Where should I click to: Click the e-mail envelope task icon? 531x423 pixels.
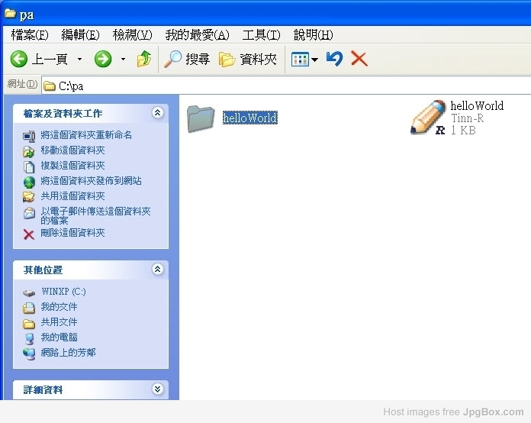29,214
